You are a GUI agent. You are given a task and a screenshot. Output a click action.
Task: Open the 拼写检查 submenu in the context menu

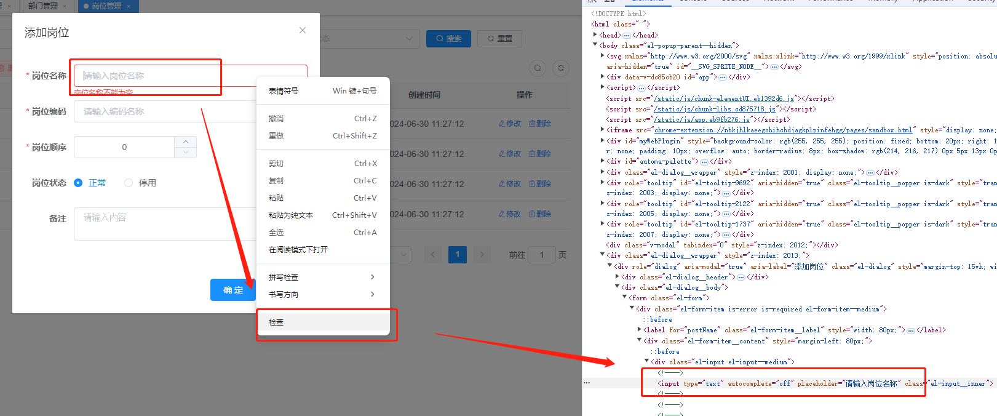323,278
